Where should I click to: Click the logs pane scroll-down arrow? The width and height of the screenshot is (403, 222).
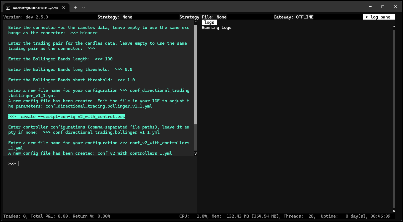(x=394, y=211)
